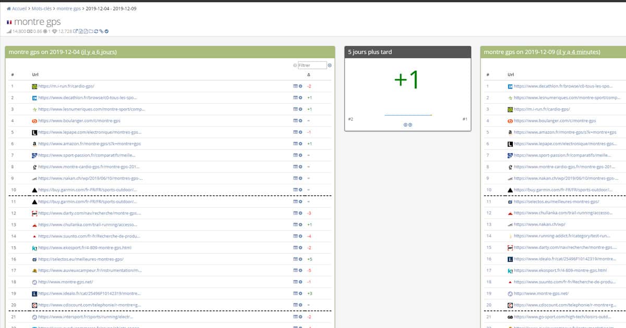Screen dimensions: 626x328
Task: Click 'il y a 4 minutes' in right header
Action: pos(578,52)
